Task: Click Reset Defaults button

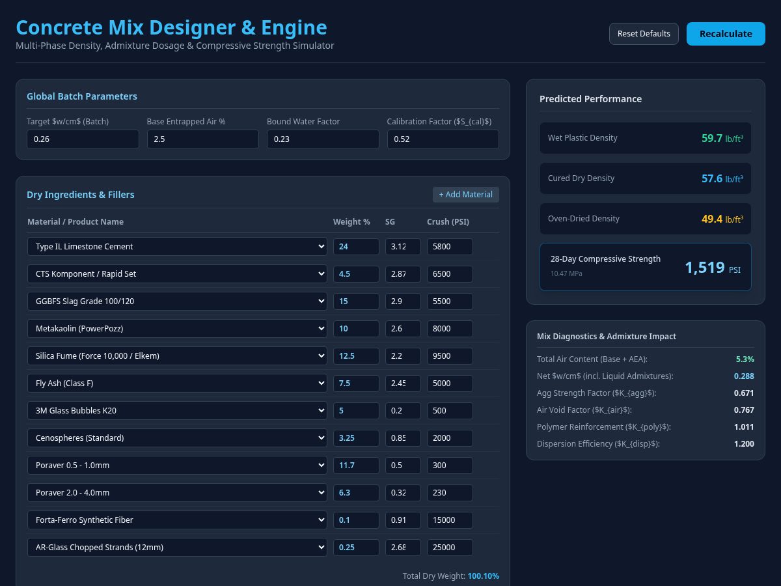Action: tap(644, 34)
